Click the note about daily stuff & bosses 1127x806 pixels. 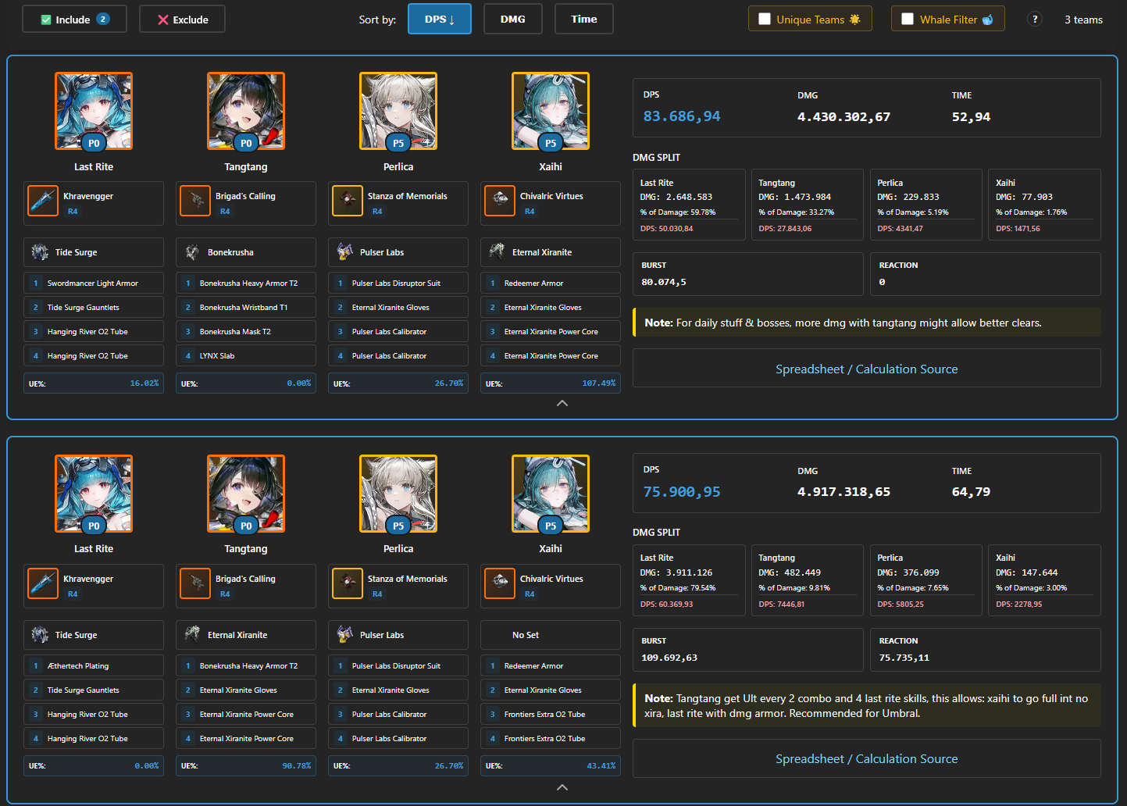[867, 323]
